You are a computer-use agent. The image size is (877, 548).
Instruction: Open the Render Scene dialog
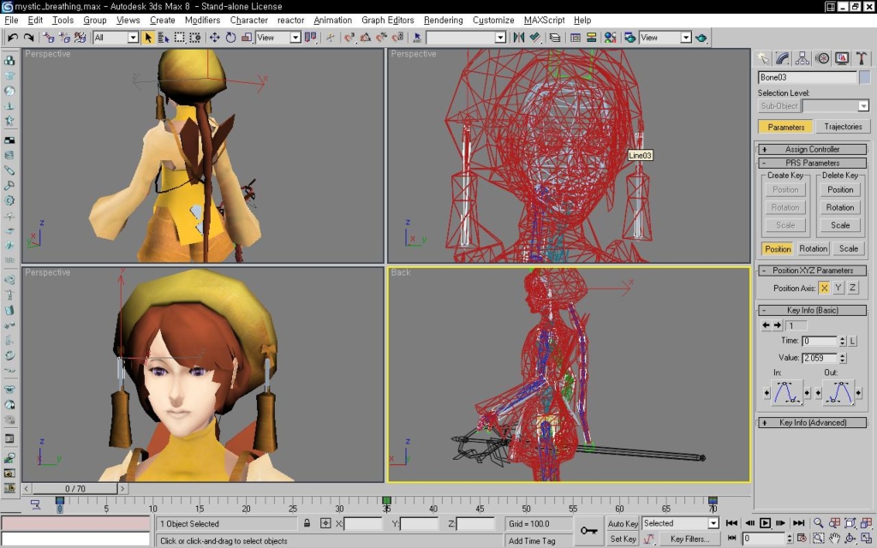point(629,38)
